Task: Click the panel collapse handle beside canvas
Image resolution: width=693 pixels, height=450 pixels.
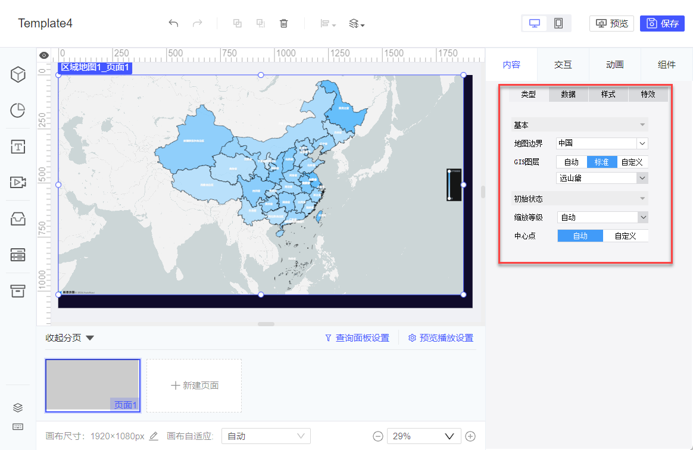Action: [x=483, y=192]
